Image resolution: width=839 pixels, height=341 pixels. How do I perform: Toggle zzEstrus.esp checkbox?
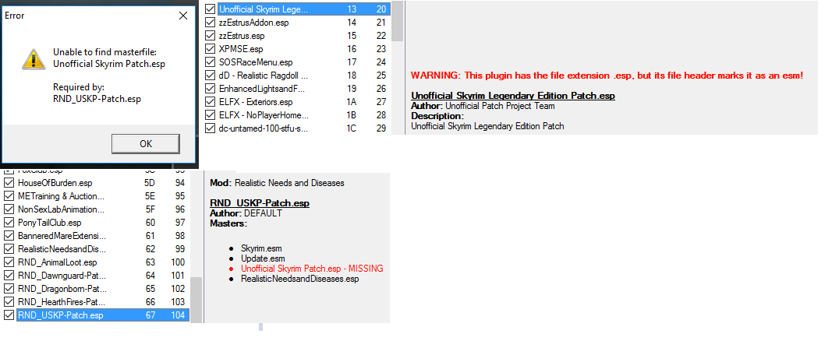coord(211,36)
